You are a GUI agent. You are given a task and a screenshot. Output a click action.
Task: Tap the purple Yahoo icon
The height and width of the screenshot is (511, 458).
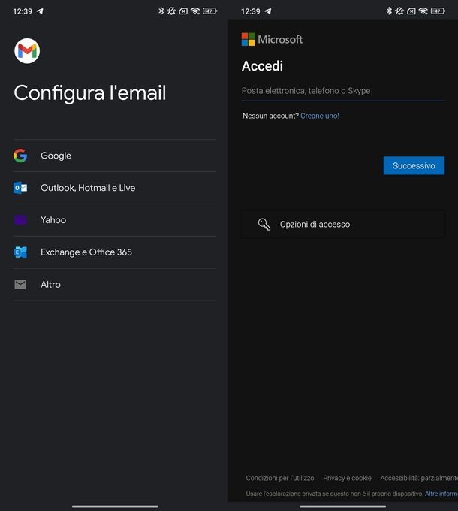(x=20, y=220)
